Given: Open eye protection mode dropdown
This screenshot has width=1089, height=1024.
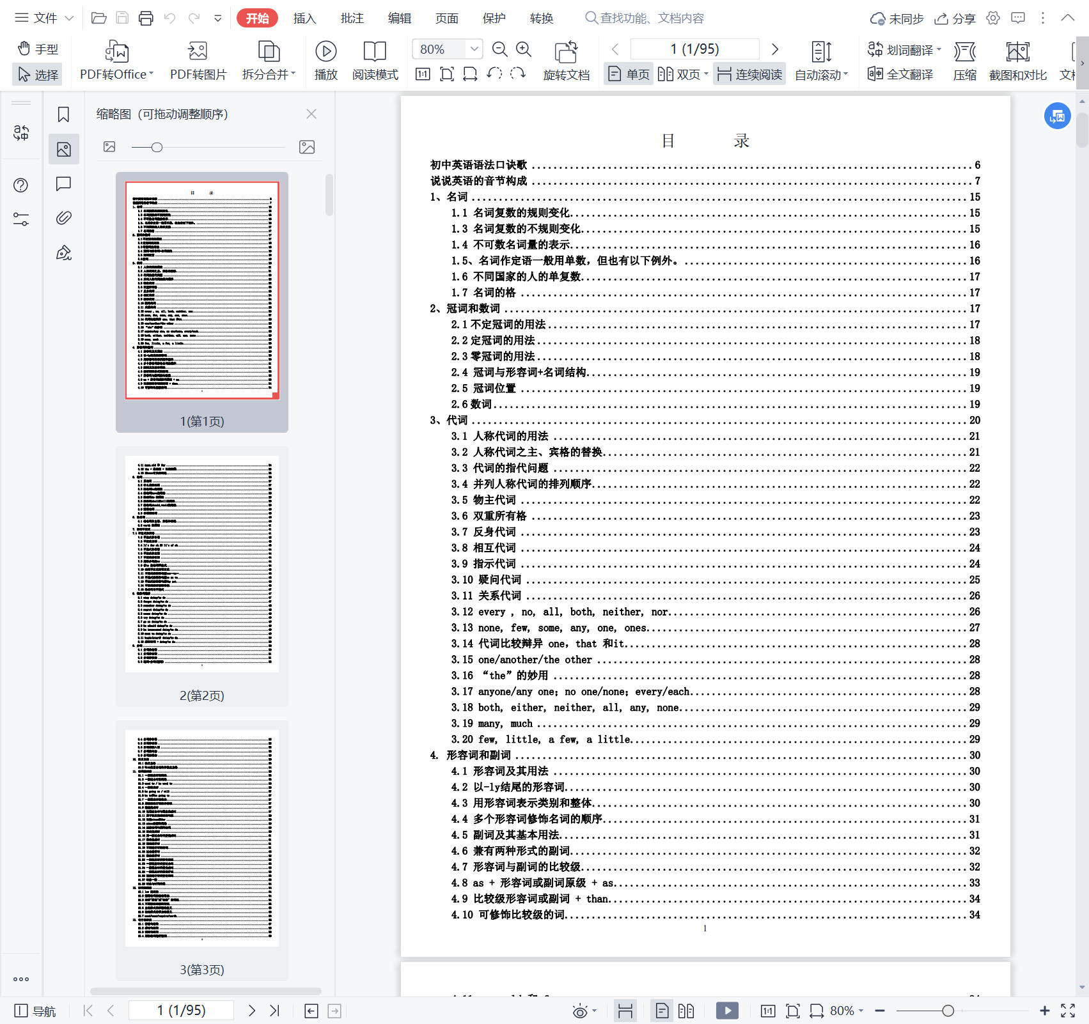Looking at the screenshot, I should coord(584,1011).
